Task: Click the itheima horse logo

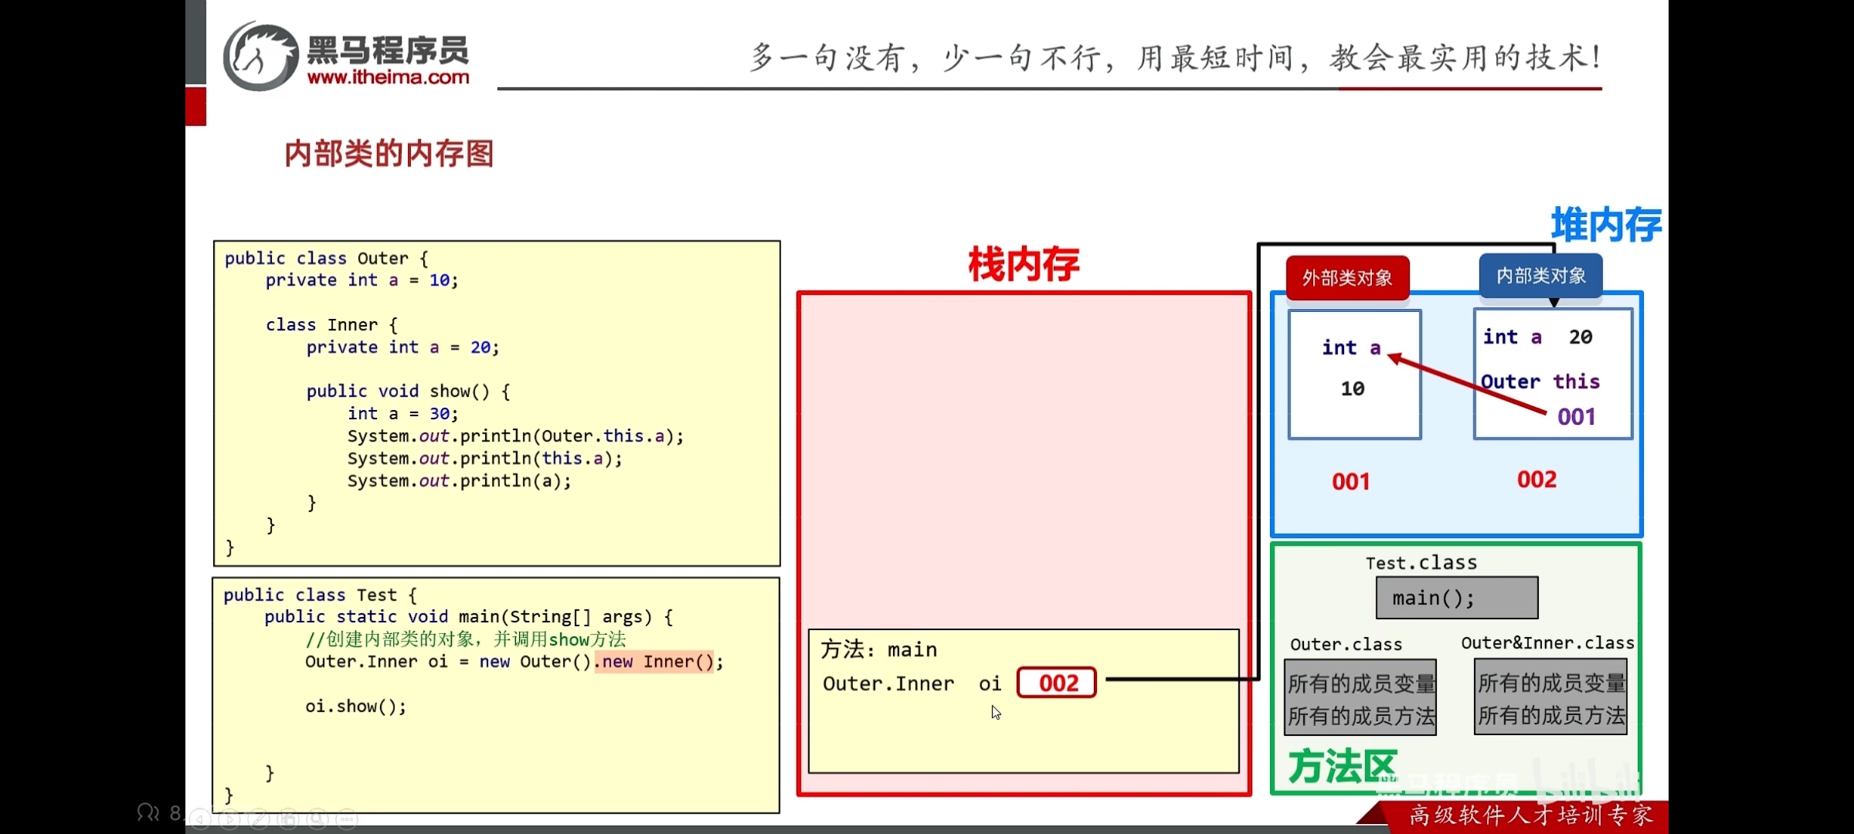Action: click(260, 56)
